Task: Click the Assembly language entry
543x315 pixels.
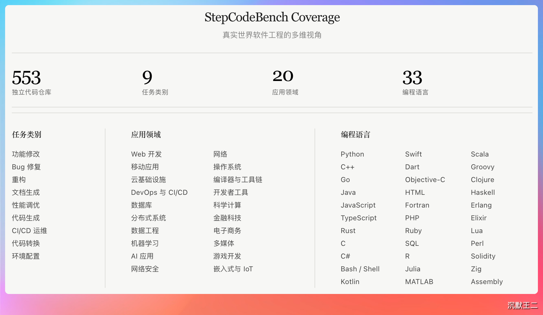Action: tap(487, 282)
